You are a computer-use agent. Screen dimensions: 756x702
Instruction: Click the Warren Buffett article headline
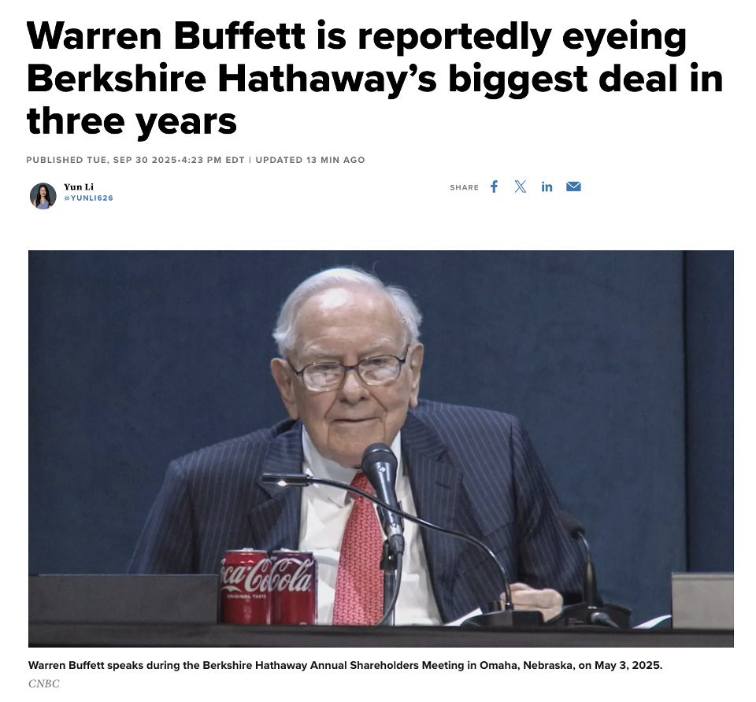point(375,79)
